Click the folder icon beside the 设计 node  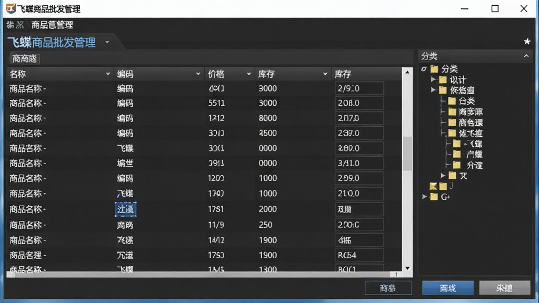pos(443,80)
